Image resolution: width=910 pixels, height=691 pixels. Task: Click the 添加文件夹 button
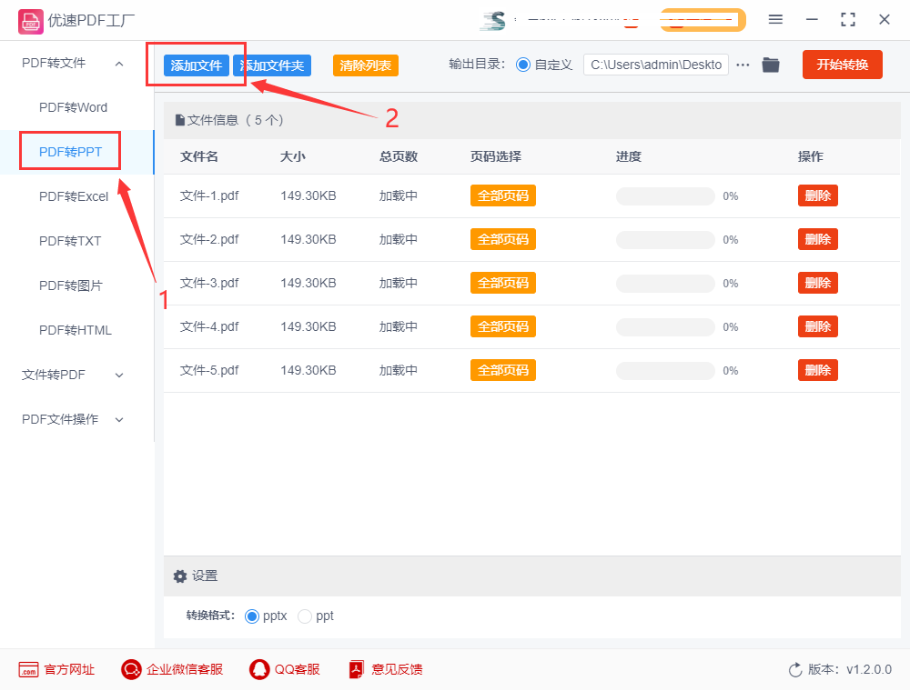(272, 65)
